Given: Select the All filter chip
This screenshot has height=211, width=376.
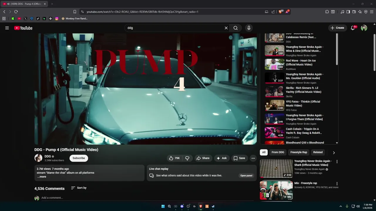Looking at the screenshot, I should coord(264,152).
